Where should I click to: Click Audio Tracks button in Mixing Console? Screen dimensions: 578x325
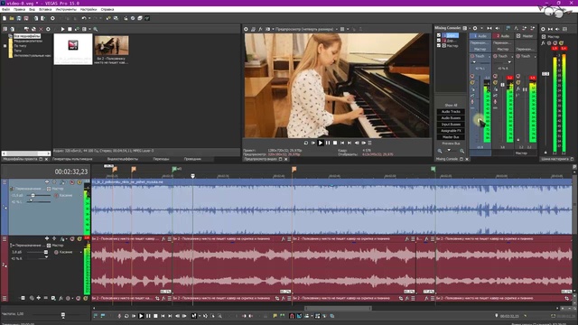click(451, 112)
